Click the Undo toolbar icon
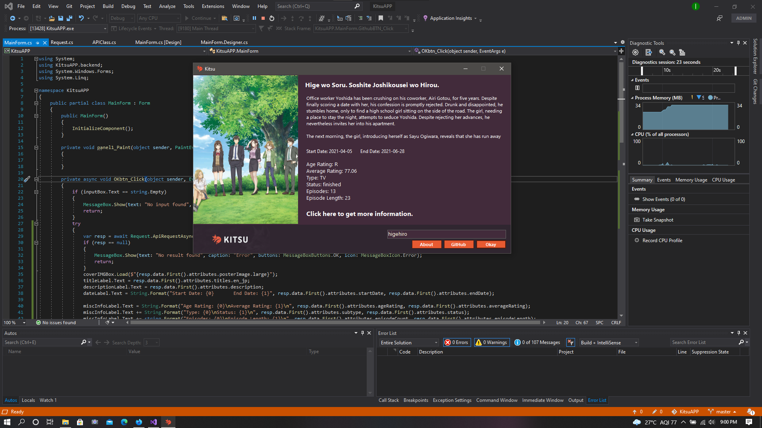Screen dimensions: 762x428 coord(81,18)
